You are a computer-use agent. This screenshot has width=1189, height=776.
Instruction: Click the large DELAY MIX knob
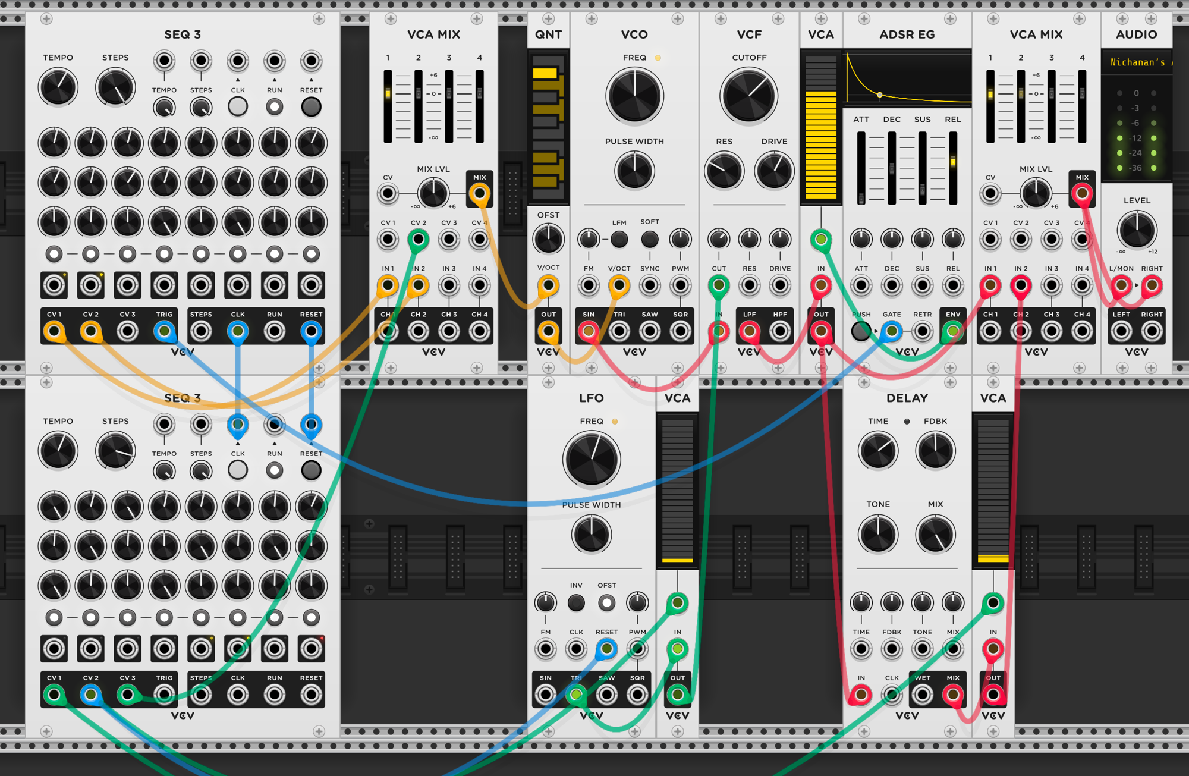tap(935, 534)
